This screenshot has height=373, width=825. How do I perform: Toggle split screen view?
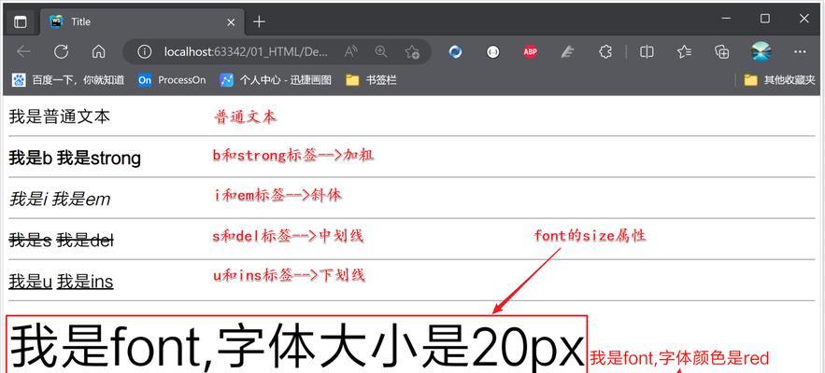coord(647,51)
